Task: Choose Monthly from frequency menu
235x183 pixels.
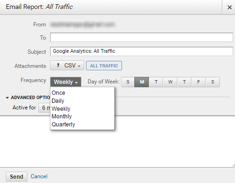Action: (x=82, y=116)
